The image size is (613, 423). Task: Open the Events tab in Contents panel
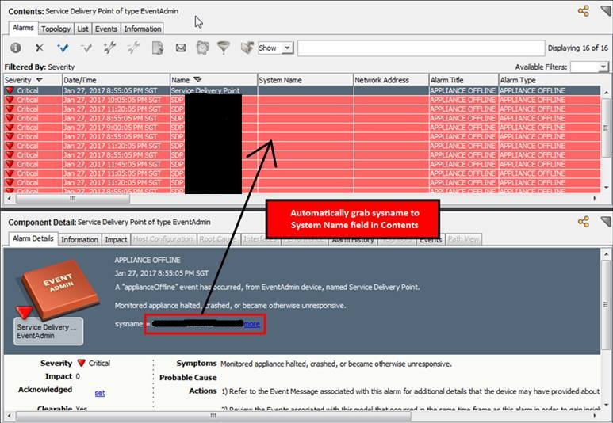click(x=106, y=29)
